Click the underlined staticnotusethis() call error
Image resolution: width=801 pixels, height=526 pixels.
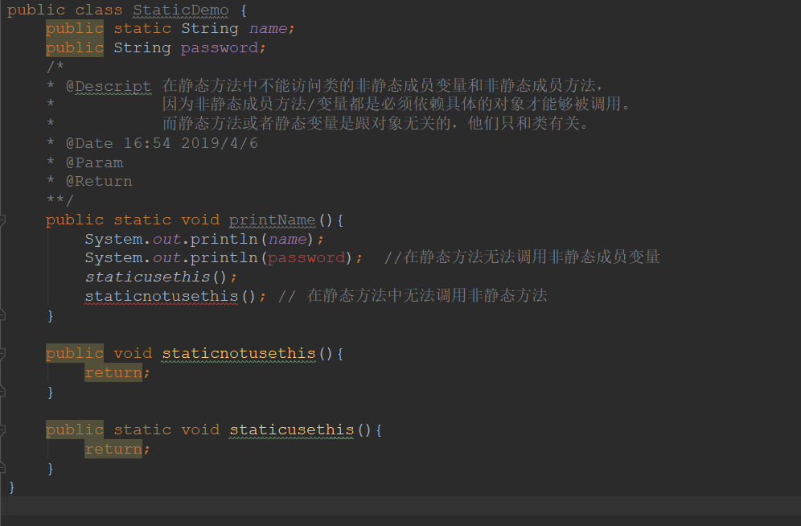pyautogui.click(x=162, y=296)
